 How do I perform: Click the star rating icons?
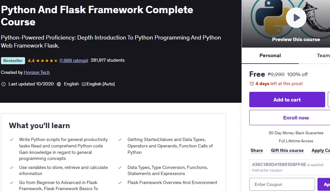click(x=47, y=61)
